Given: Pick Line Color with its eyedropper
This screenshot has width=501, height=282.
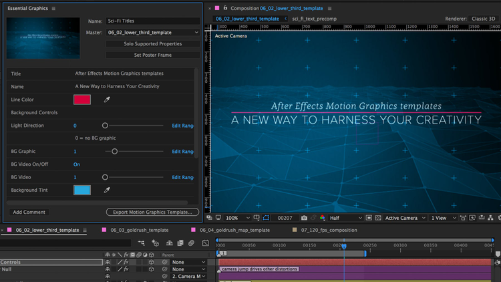Looking at the screenshot, I should (x=107, y=100).
